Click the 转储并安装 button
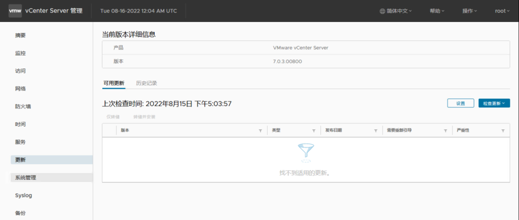Viewport: 519px width, 220px height. point(144,117)
